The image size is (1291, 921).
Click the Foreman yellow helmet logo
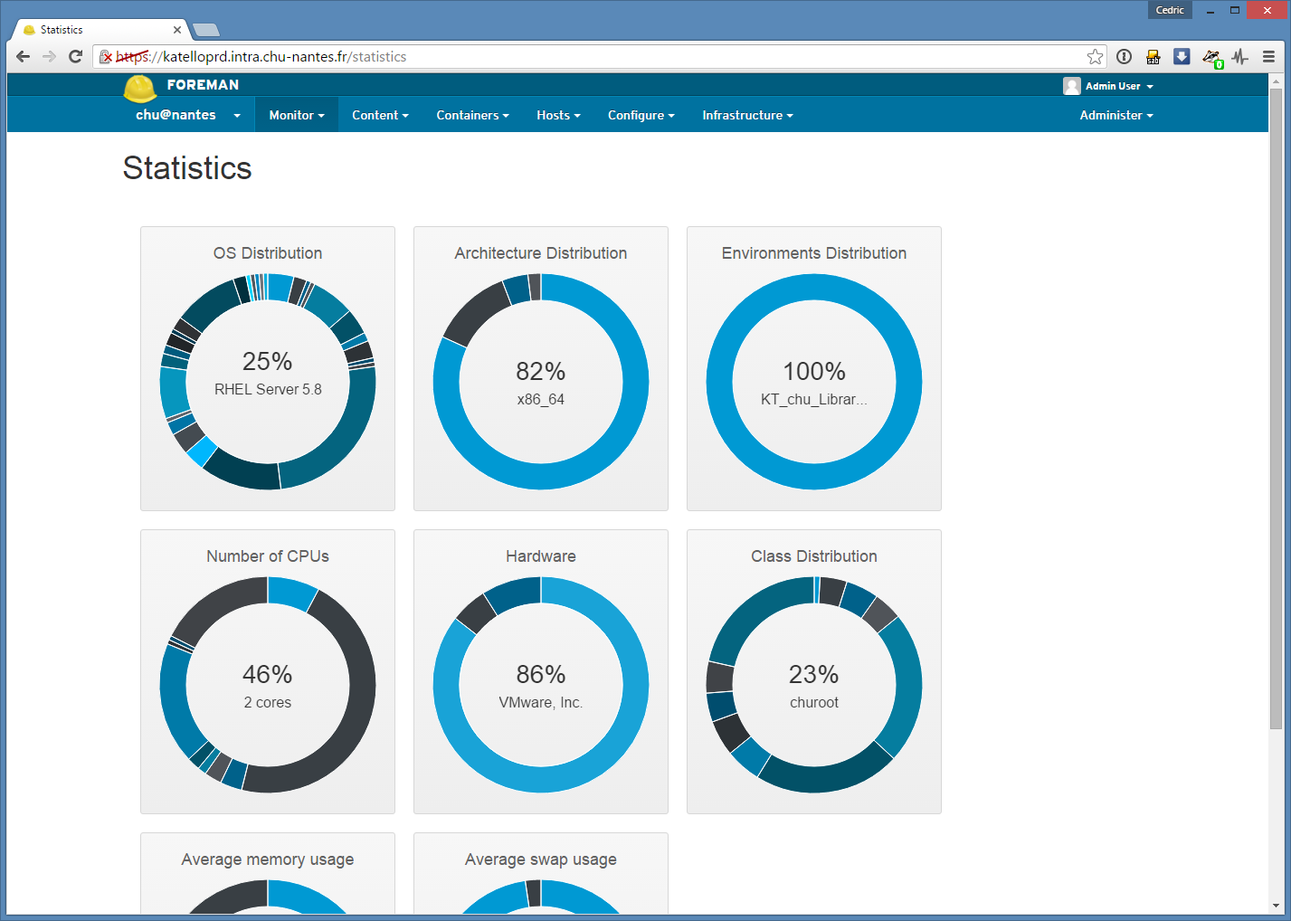pos(139,88)
